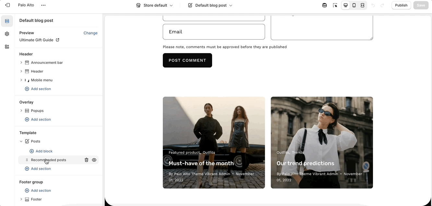This screenshot has height=206, width=432.
Task: Toggle the element inspector icon
Action: pos(335,5)
